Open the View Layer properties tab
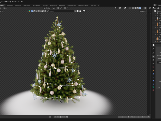161x121 pixels. coord(153,60)
